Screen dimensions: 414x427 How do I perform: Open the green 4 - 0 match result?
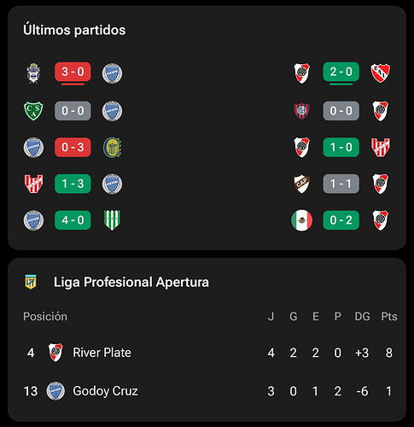[73, 220]
